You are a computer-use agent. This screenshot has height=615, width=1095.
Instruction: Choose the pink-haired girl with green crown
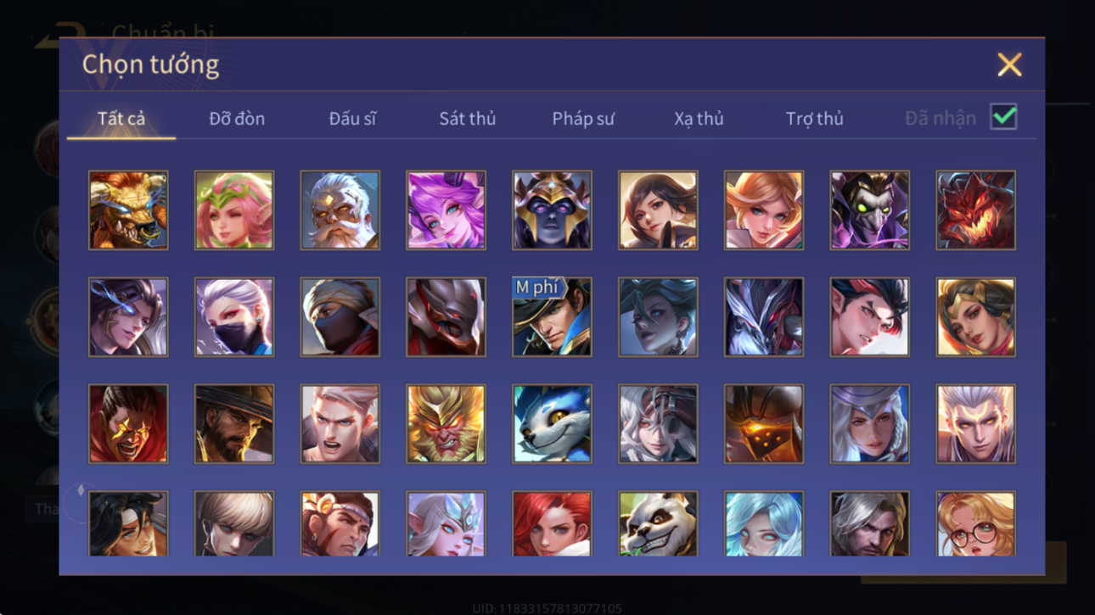tap(234, 210)
